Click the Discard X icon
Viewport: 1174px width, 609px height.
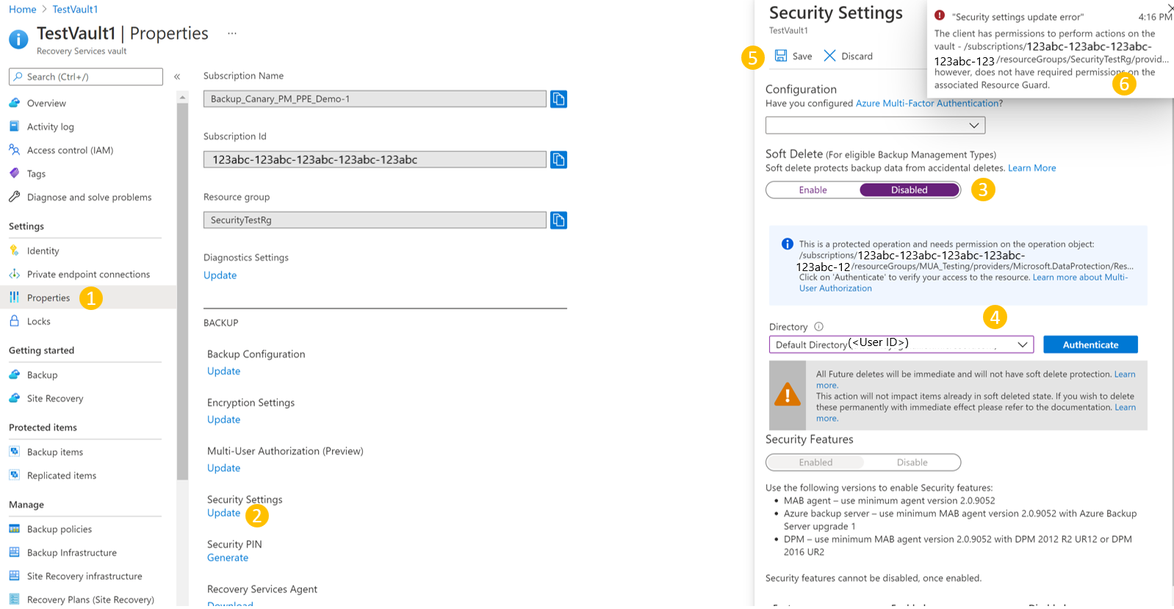[x=829, y=56]
